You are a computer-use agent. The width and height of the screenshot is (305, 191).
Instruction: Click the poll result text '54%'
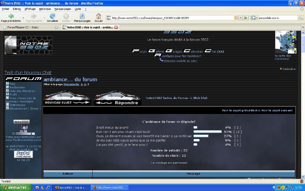tap(227, 132)
